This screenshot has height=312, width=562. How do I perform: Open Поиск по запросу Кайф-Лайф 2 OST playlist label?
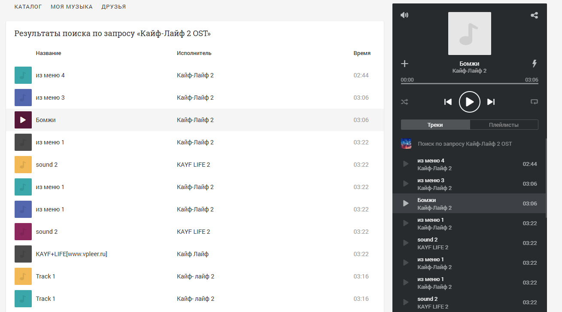[x=465, y=144]
